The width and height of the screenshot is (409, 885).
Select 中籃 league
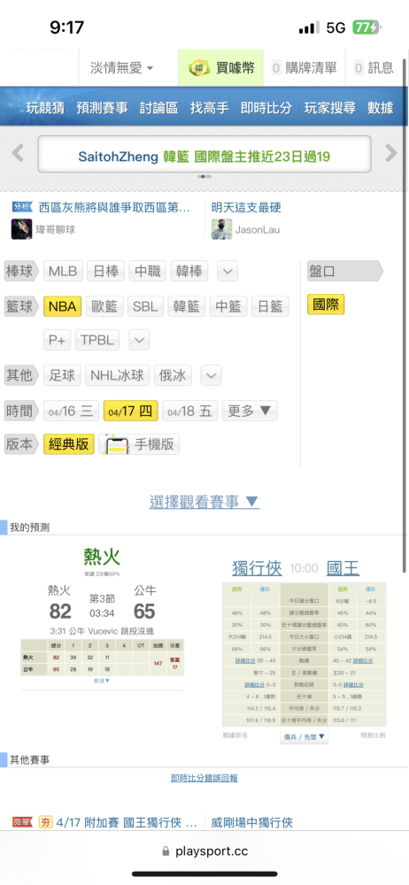(228, 306)
